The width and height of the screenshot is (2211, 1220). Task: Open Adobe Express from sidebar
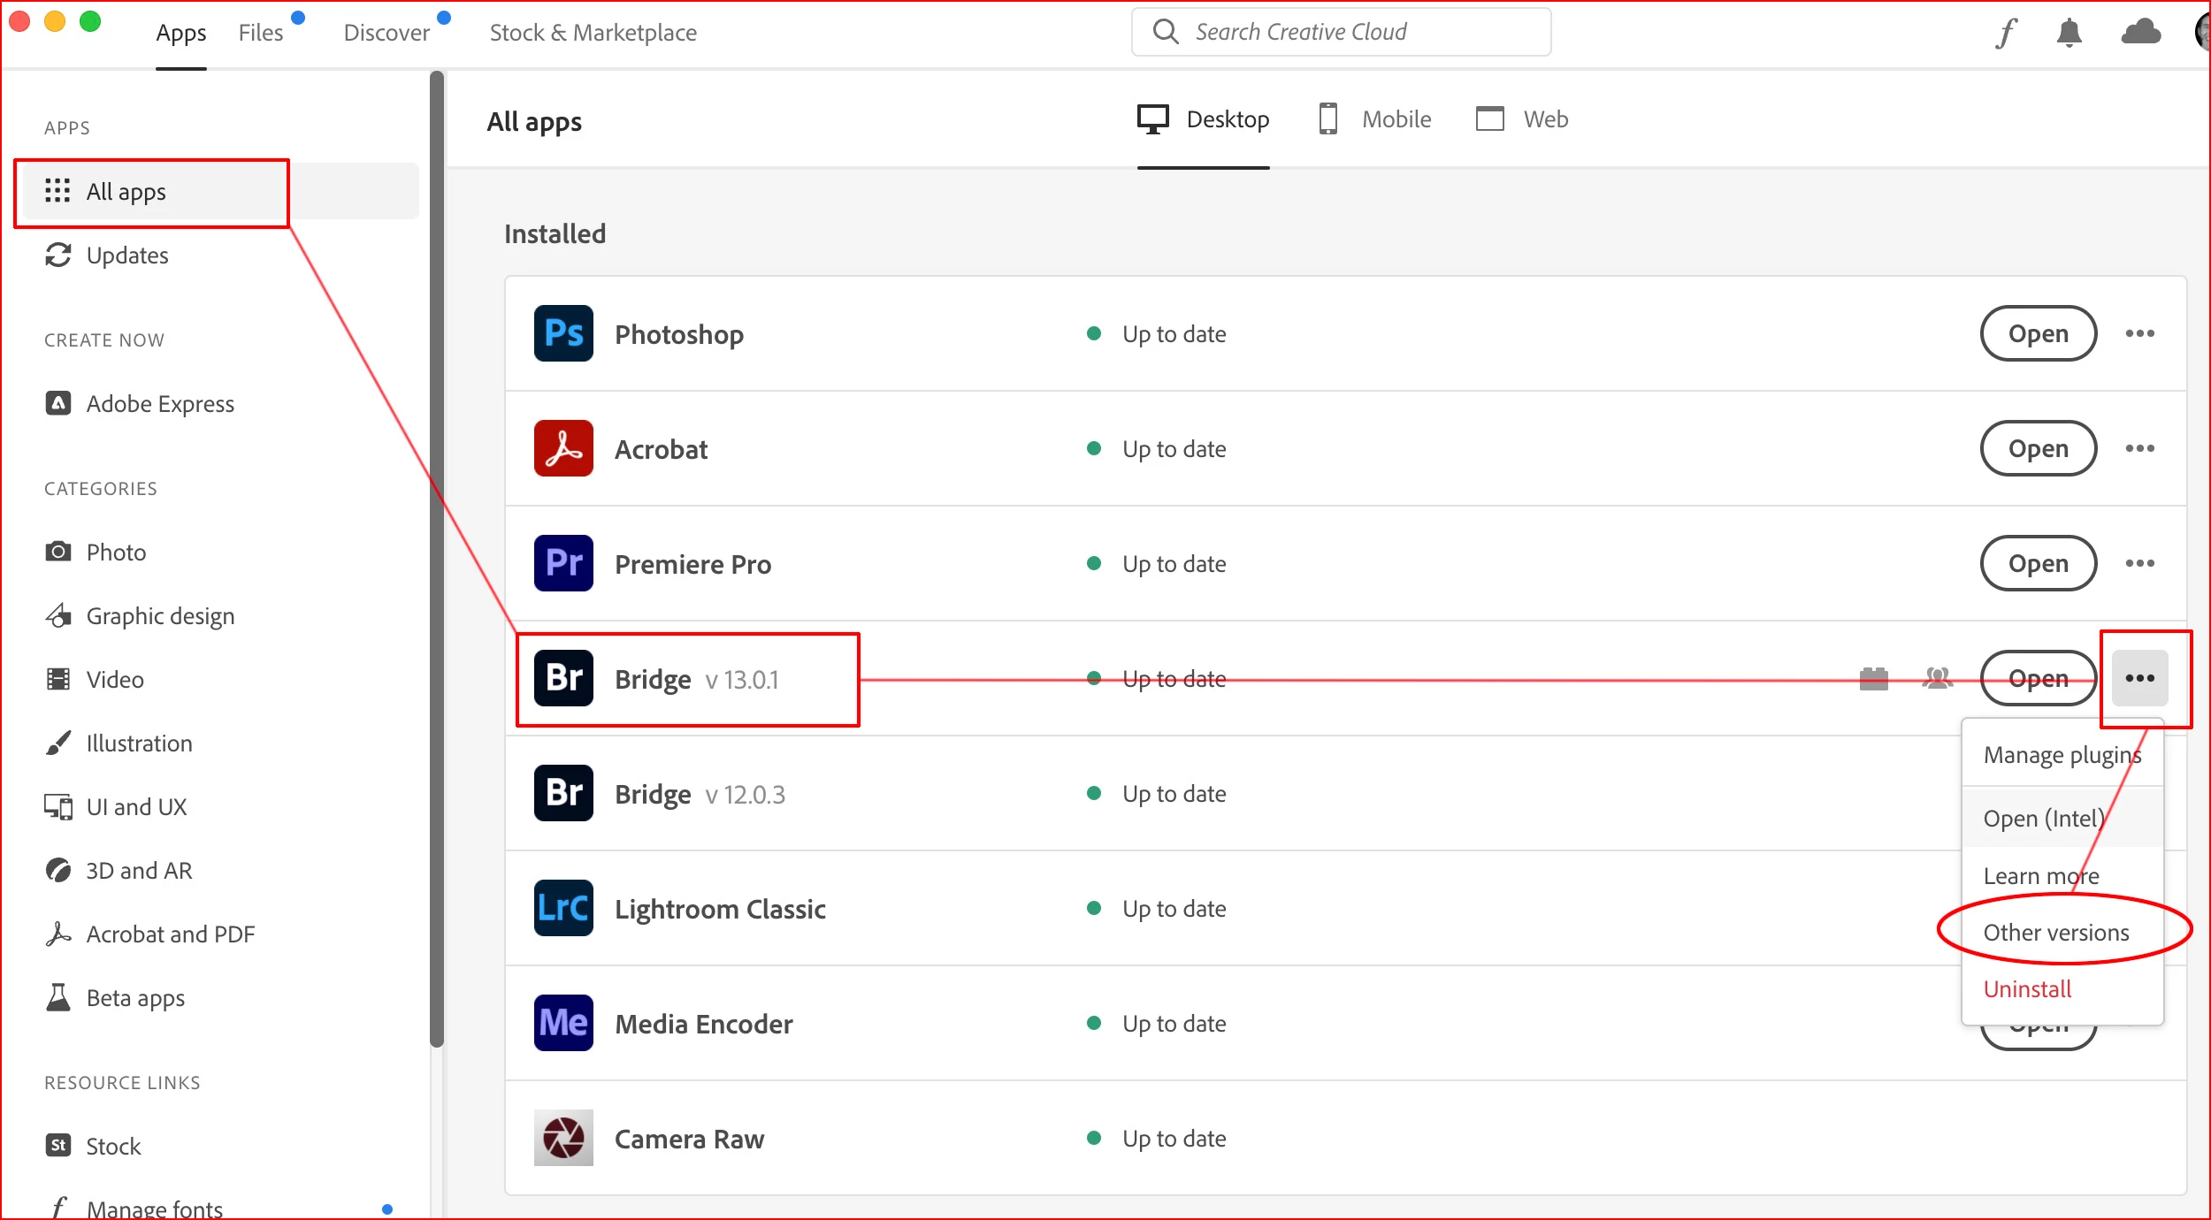(x=159, y=404)
